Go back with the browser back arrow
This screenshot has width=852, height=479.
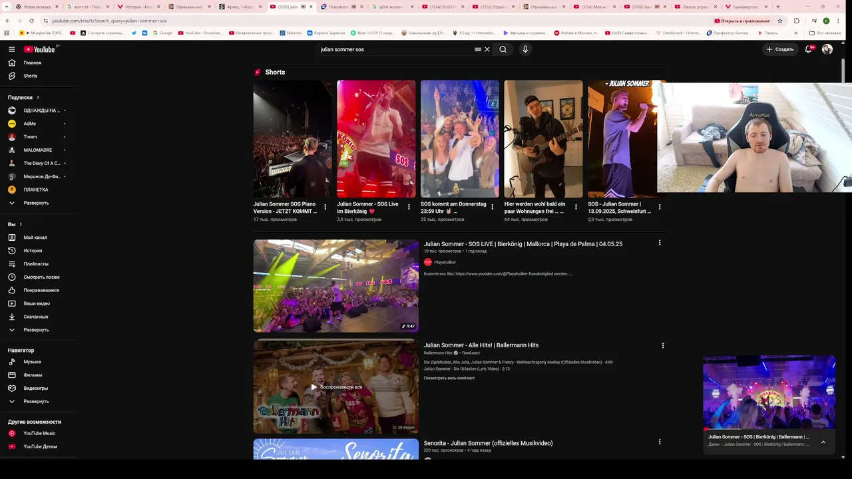tap(7, 21)
